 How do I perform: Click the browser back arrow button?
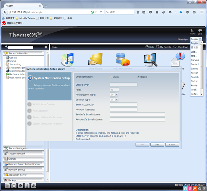(x=5, y=12)
